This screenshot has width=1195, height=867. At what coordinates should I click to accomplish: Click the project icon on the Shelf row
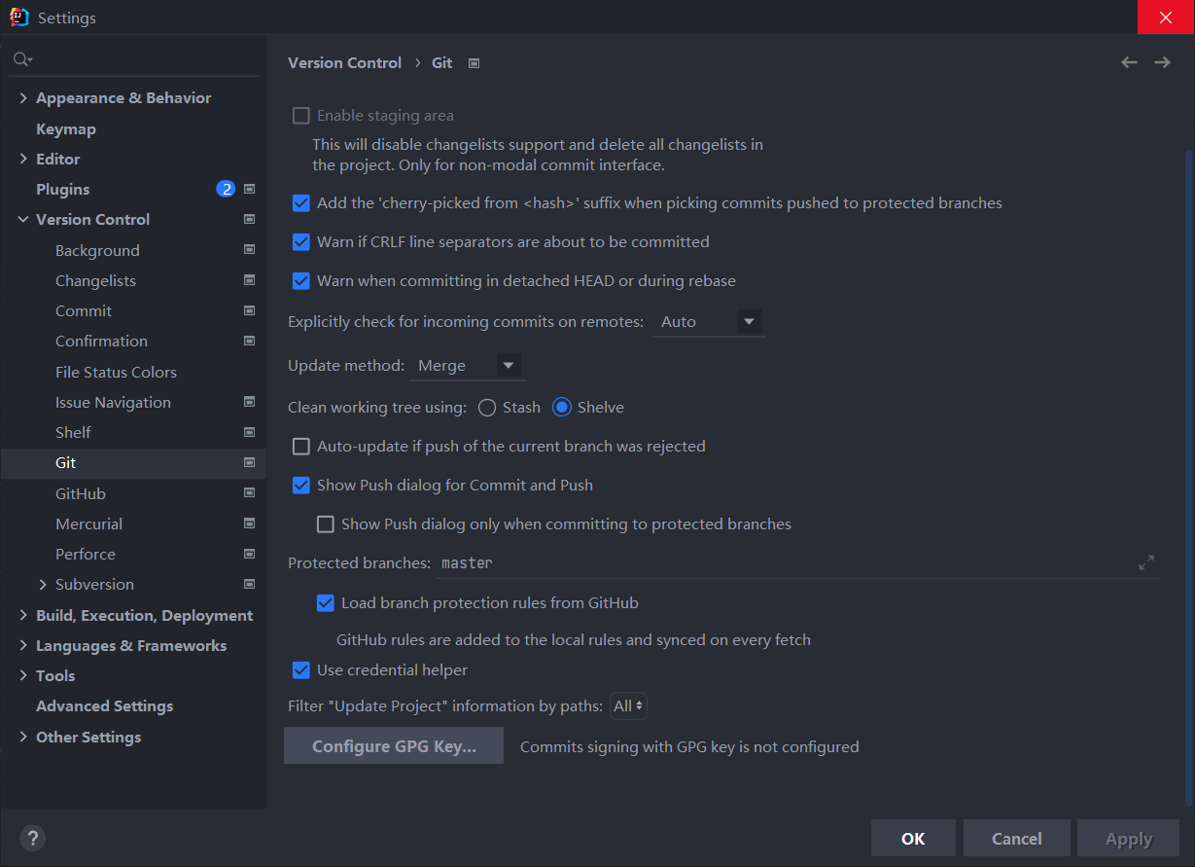[x=249, y=432]
